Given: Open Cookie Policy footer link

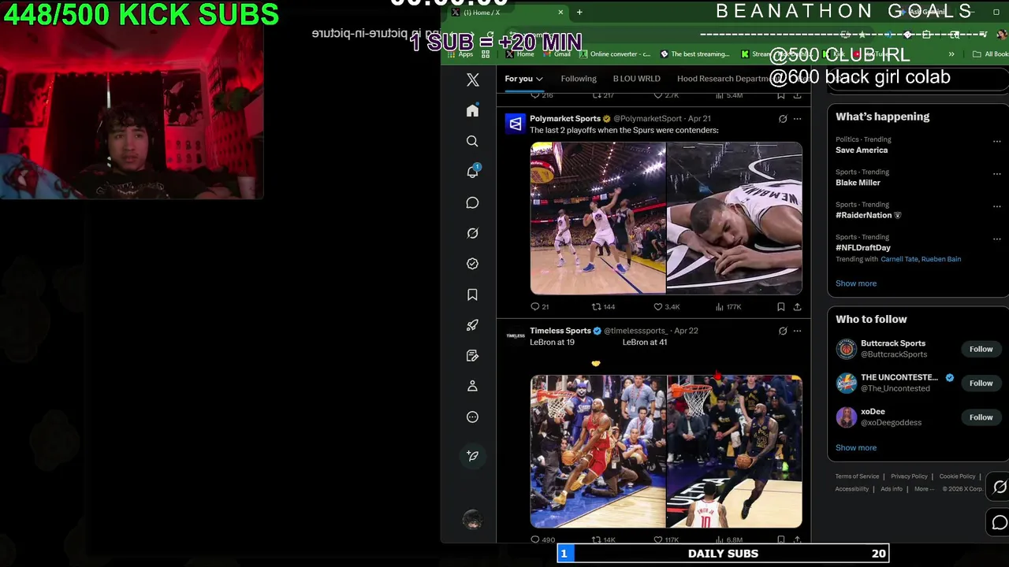Looking at the screenshot, I should (958, 476).
